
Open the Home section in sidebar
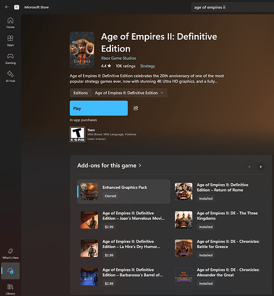[x=10, y=23]
